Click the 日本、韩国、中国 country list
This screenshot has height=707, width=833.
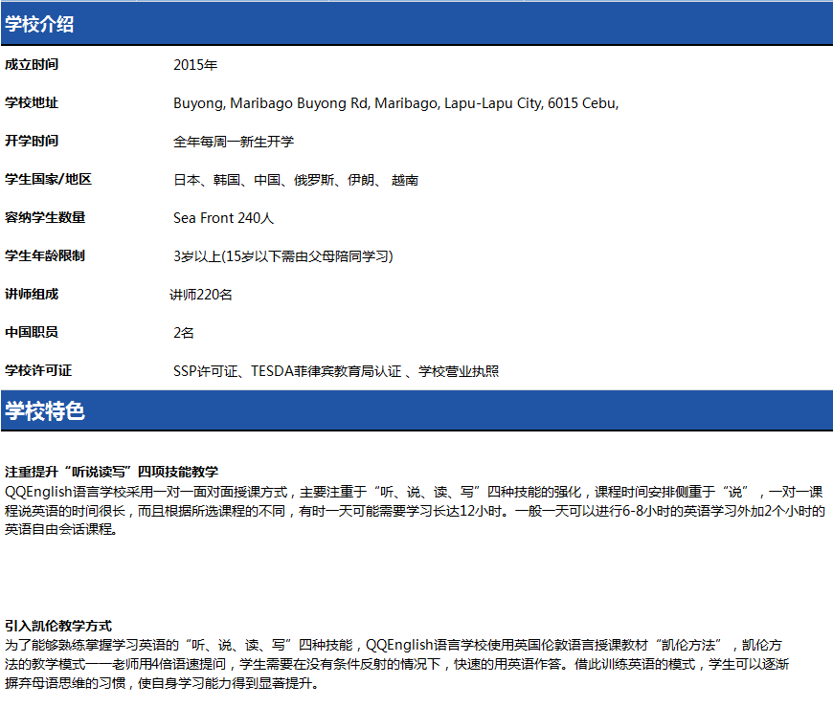pyautogui.click(x=296, y=180)
